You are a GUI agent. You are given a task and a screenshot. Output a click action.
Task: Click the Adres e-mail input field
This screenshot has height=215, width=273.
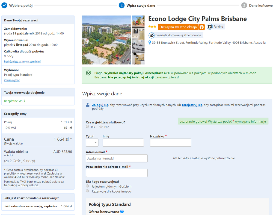click(x=117, y=158)
